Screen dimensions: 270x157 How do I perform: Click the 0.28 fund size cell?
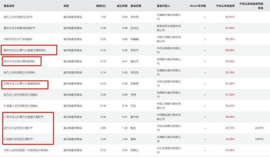[103, 95]
